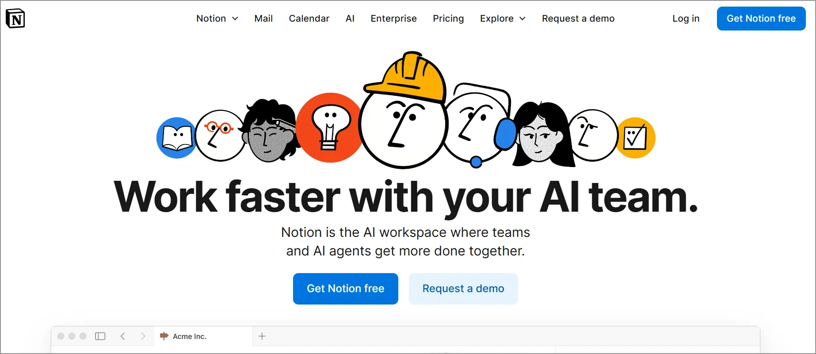Click the forward arrow in app mockup
Image resolution: width=816 pixels, height=354 pixels.
pyautogui.click(x=143, y=336)
